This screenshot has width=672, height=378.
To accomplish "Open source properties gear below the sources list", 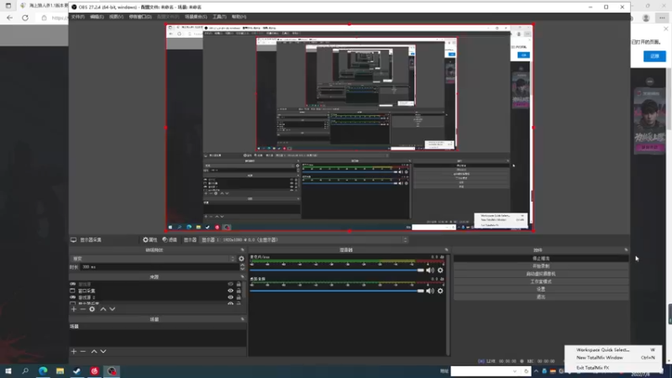I will [x=92, y=309].
